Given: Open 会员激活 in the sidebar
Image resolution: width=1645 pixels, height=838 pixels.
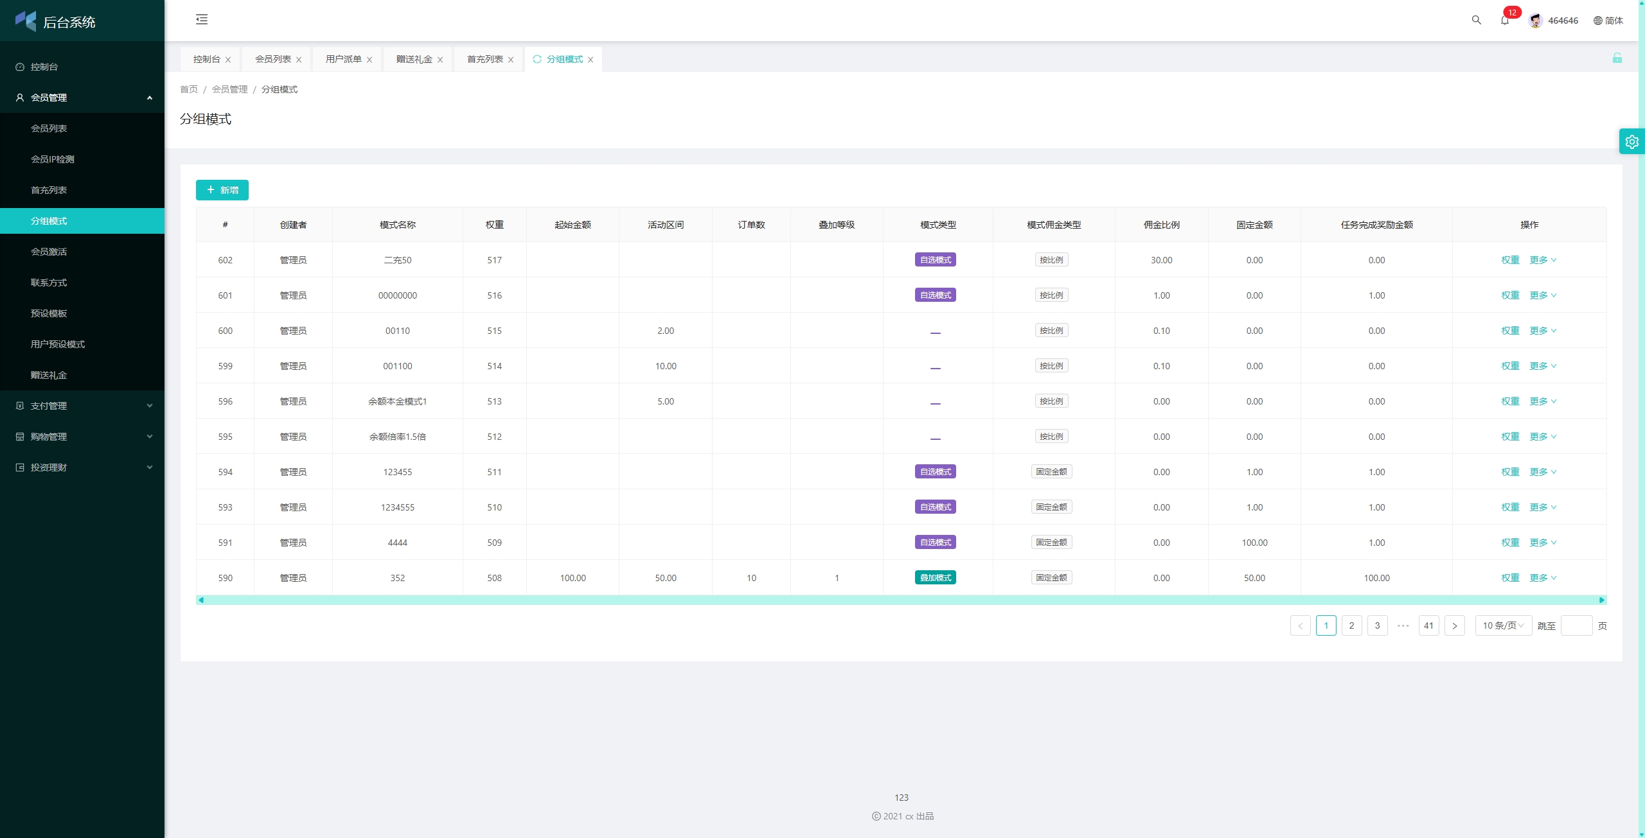Looking at the screenshot, I should (49, 252).
